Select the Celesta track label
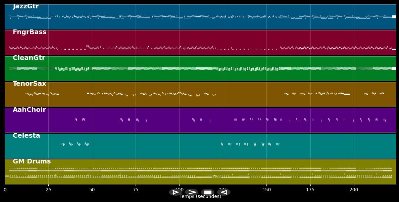This screenshot has width=399, height=202. point(26,136)
